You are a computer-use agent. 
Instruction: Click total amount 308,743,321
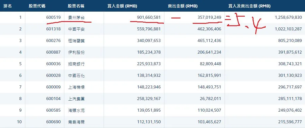[x=290, y=64]
